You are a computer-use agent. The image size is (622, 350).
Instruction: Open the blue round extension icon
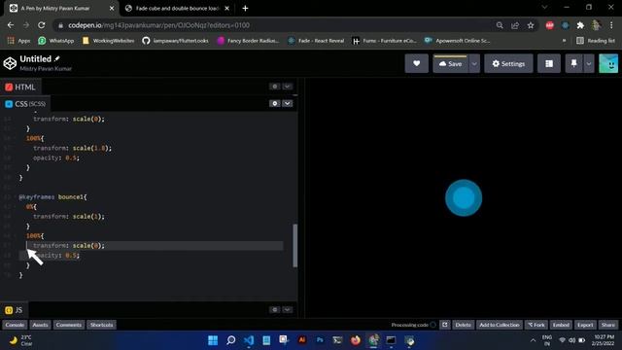(x=566, y=25)
